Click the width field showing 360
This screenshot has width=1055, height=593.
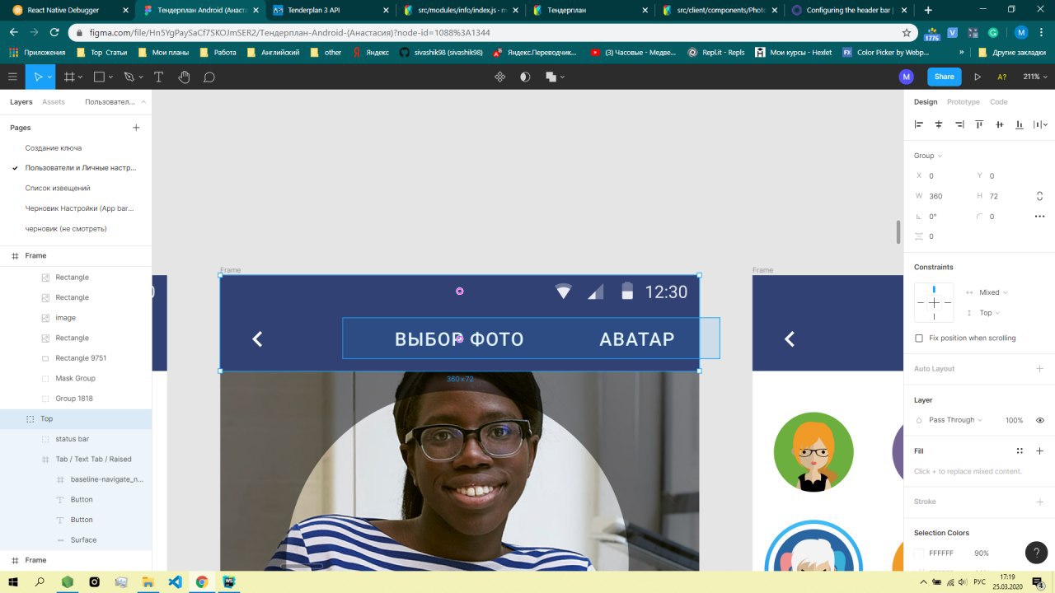[935, 196]
